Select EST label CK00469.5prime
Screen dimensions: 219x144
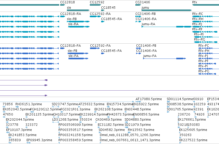[109, 120]
